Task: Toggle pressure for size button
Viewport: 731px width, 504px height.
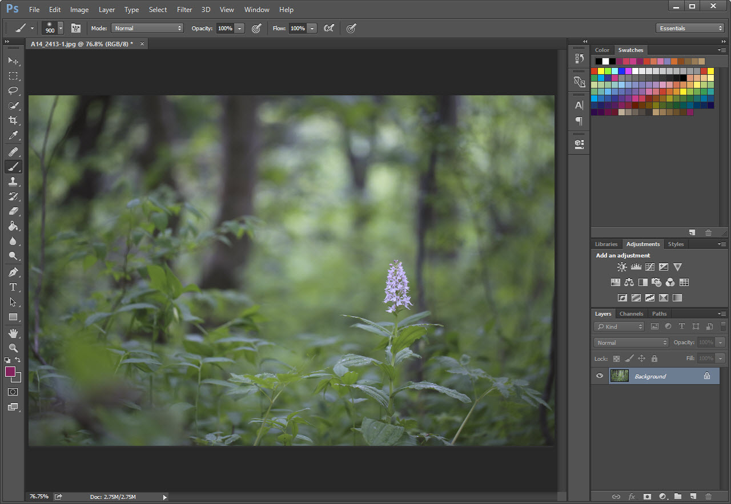Action: coord(351,28)
